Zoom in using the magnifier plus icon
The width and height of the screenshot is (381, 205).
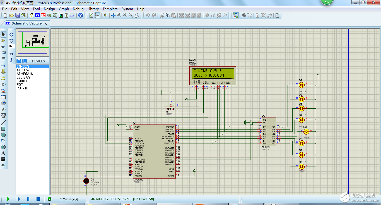(x=119, y=15)
